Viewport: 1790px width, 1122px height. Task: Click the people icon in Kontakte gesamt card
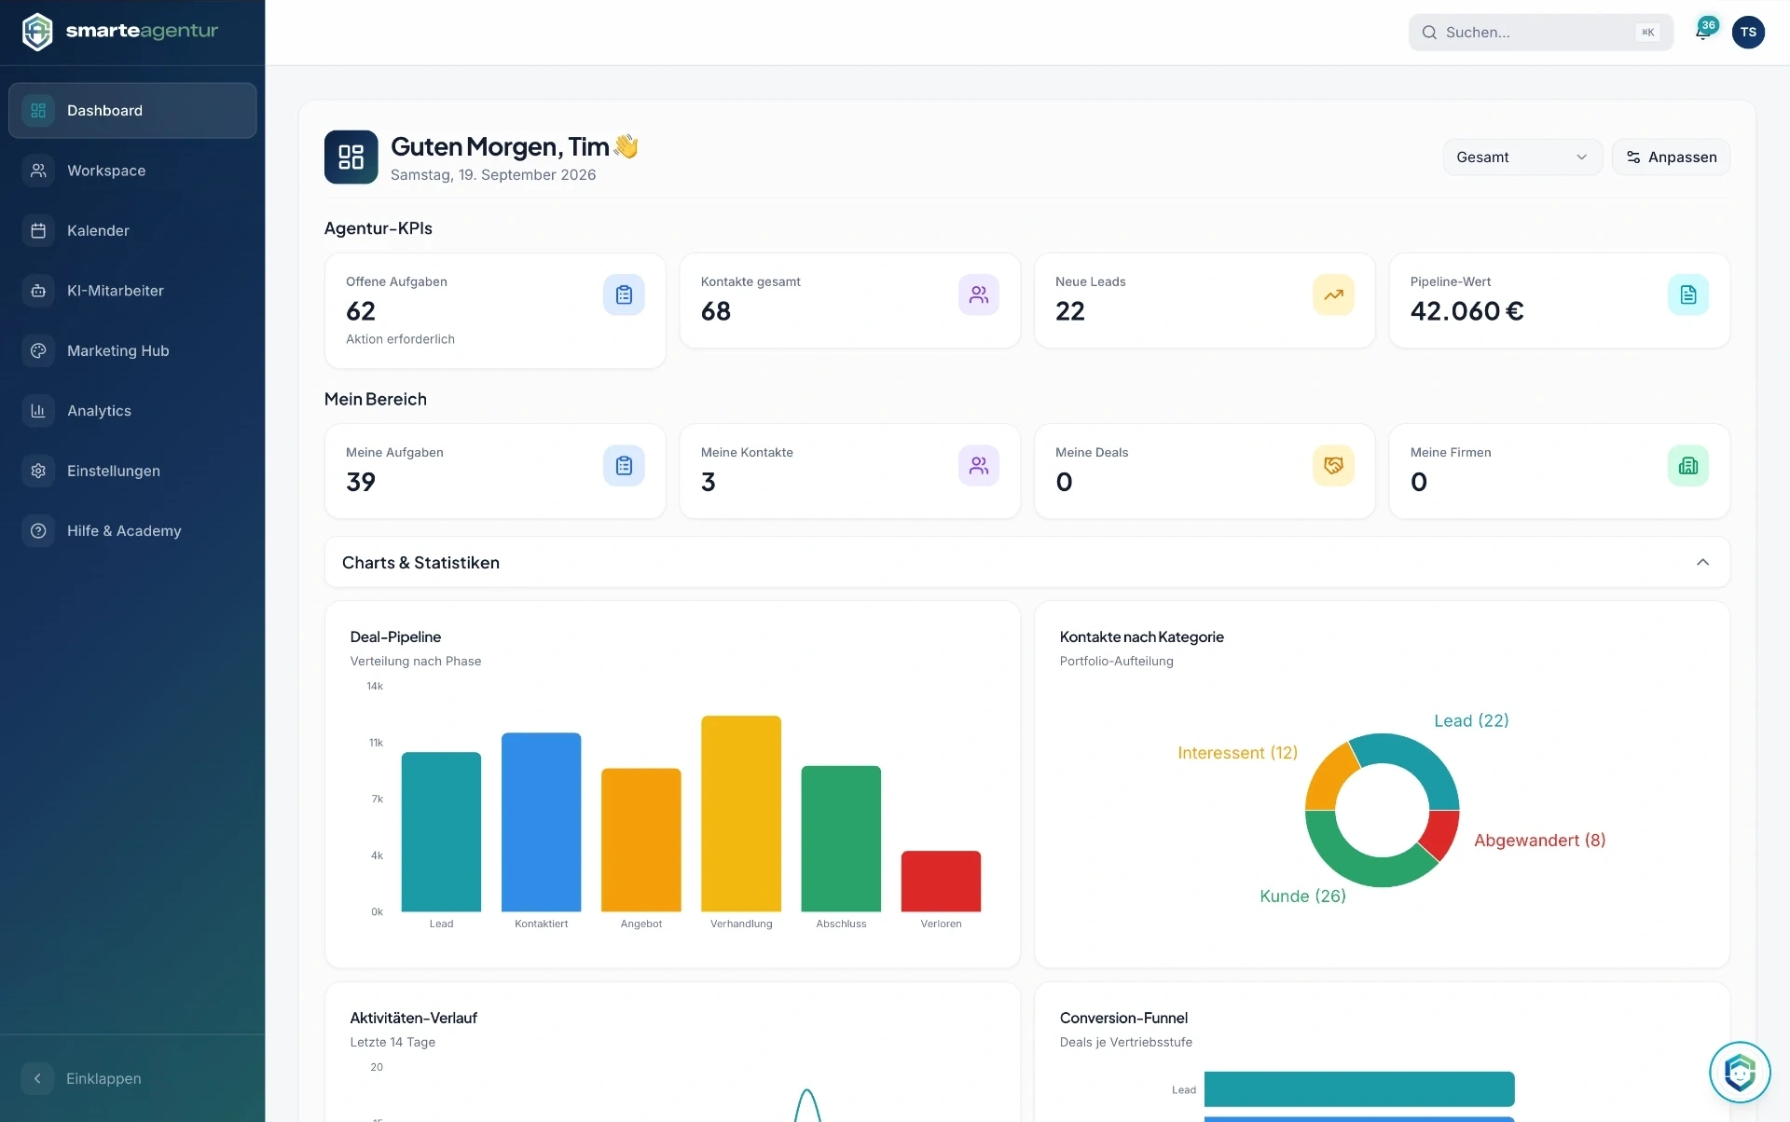click(x=979, y=294)
